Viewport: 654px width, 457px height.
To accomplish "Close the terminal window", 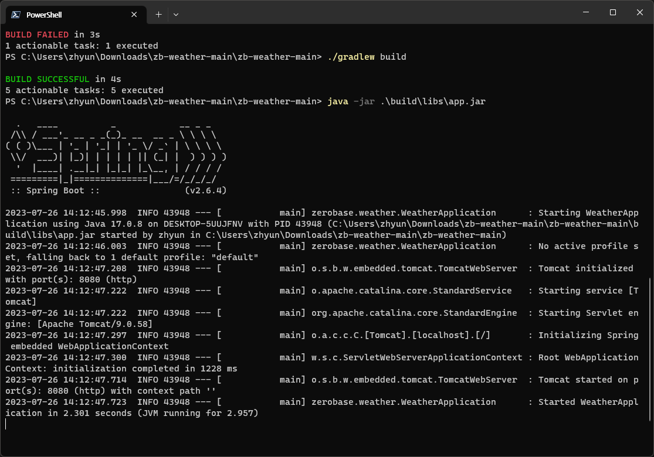I will click(x=640, y=12).
